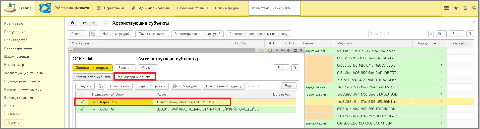Open Поднадзорные объекты sidebar link

[22, 81]
